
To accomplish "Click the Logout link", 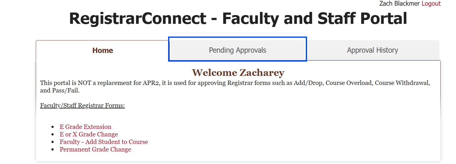I will click(x=431, y=3).
